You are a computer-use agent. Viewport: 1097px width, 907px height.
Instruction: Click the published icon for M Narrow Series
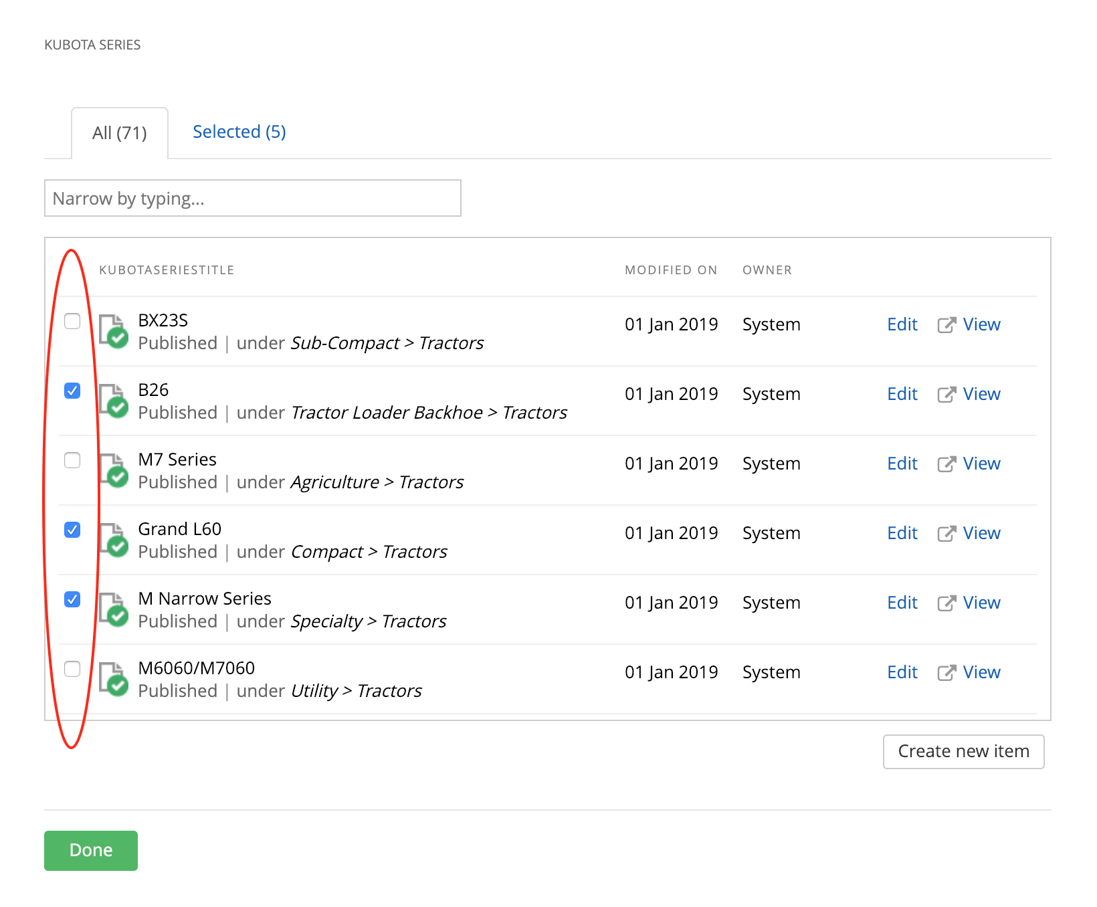(x=114, y=609)
